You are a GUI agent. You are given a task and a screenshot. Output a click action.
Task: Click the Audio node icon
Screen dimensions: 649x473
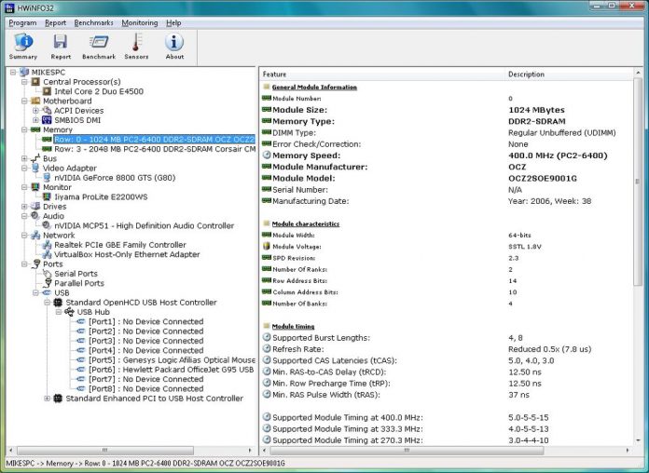pyautogui.click(x=36, y=216)
